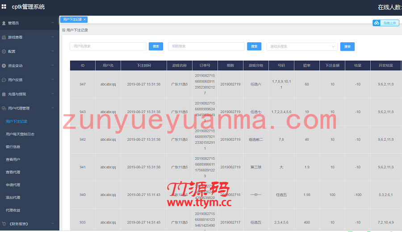Click the 用户名 column header
Screen dimensions: 402x232
108,65
